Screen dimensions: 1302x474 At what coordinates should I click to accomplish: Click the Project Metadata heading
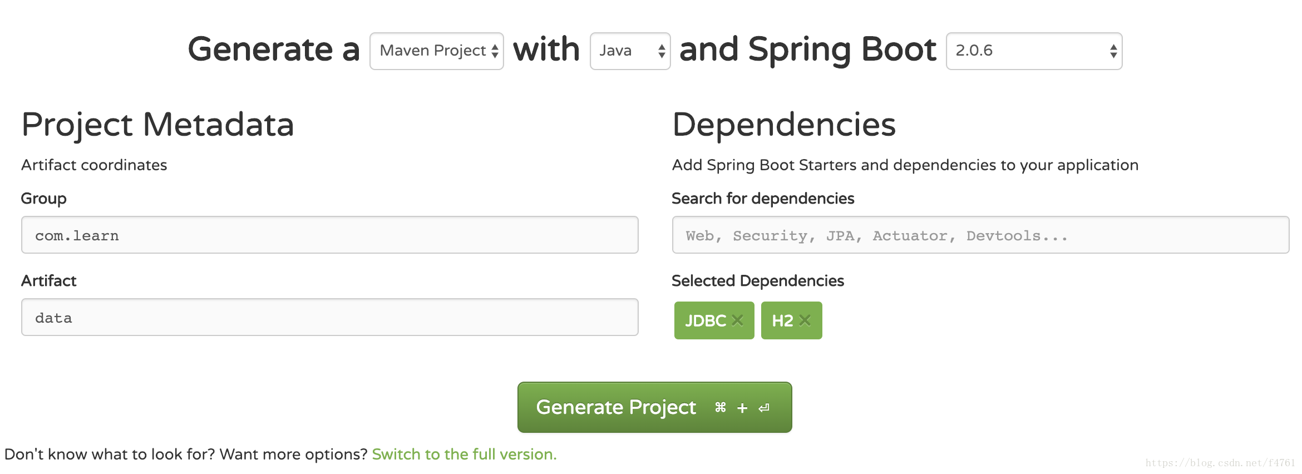pyautogui.click(x=157, y=125)
